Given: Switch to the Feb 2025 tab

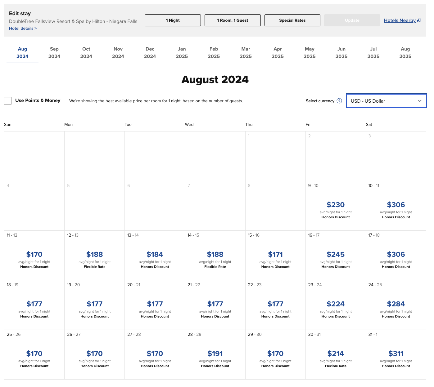Looking at the screenshot, I should click(214, 53).
